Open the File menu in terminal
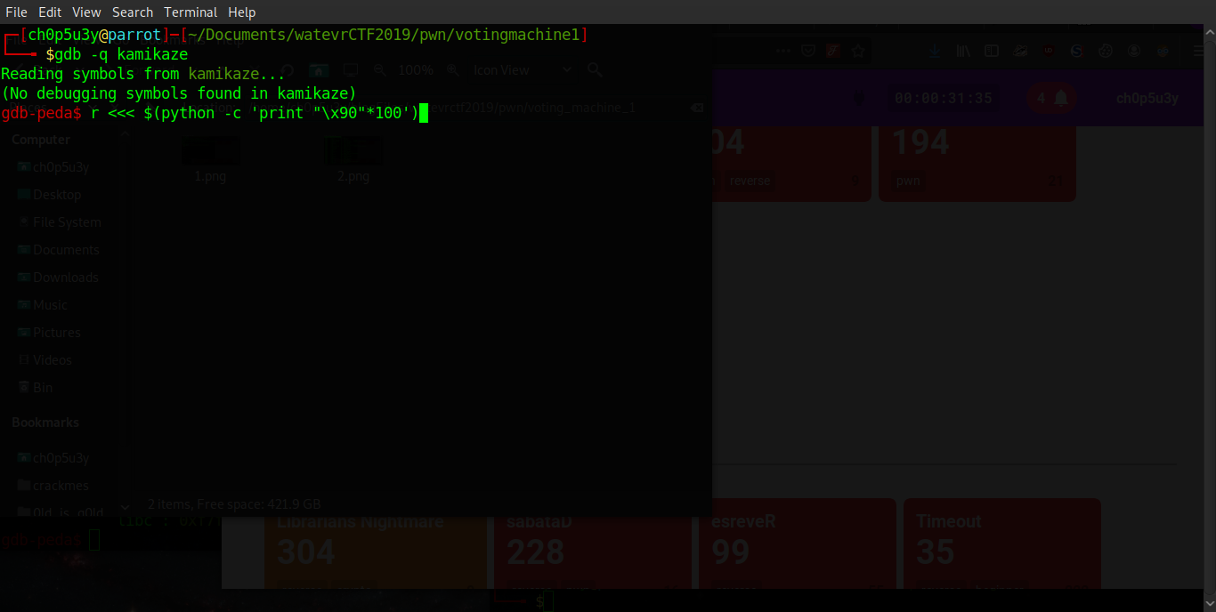 (16, 12)
